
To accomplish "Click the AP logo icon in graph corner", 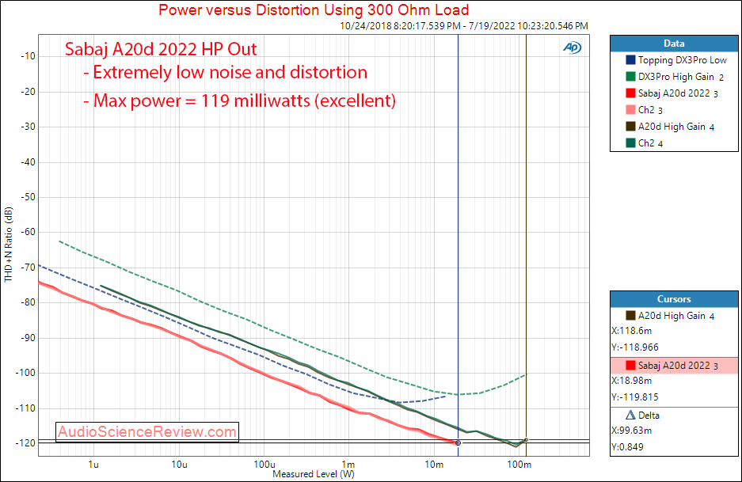I will coord(572,47).
